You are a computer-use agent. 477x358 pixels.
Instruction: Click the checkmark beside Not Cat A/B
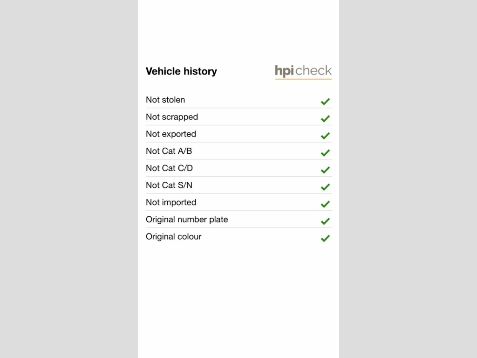point(325,152)
